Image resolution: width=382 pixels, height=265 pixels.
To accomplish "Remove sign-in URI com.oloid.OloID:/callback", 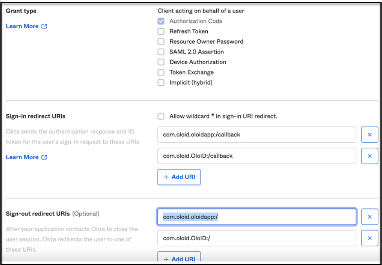I will [x=369, y=156].
